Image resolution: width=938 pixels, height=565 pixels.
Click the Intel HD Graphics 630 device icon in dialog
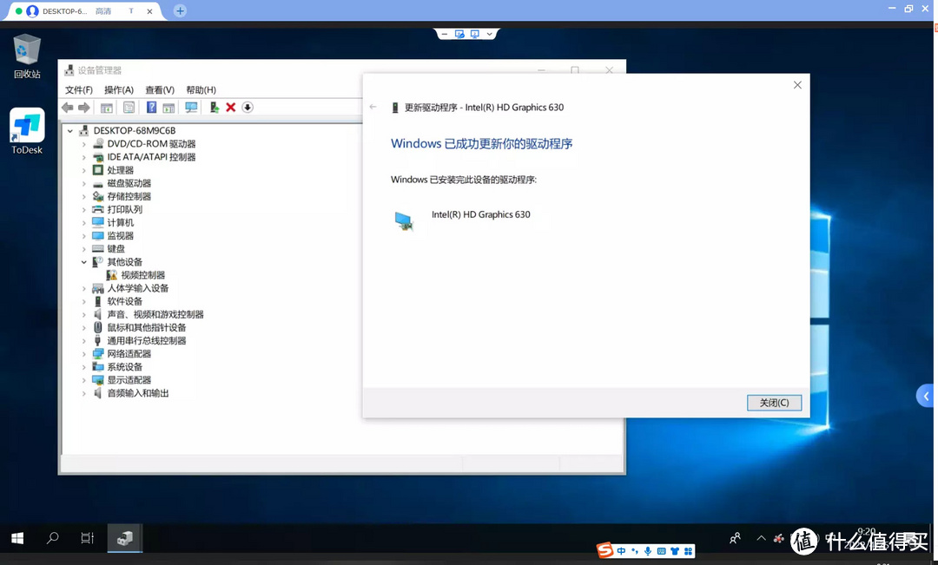(x=404, y=221)
